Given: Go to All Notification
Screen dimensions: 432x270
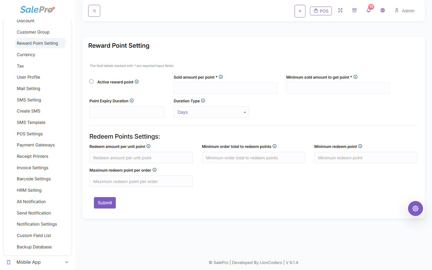Looking at the screenshot, I should click(x=31, y=202).
